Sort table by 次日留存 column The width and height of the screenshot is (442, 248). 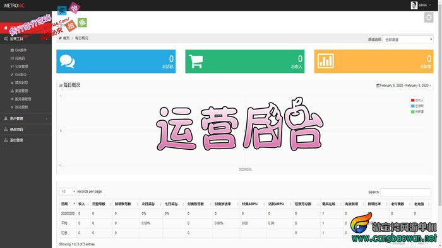(x=152, y=204)
